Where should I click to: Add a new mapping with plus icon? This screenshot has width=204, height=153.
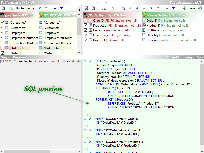(137, 8)
